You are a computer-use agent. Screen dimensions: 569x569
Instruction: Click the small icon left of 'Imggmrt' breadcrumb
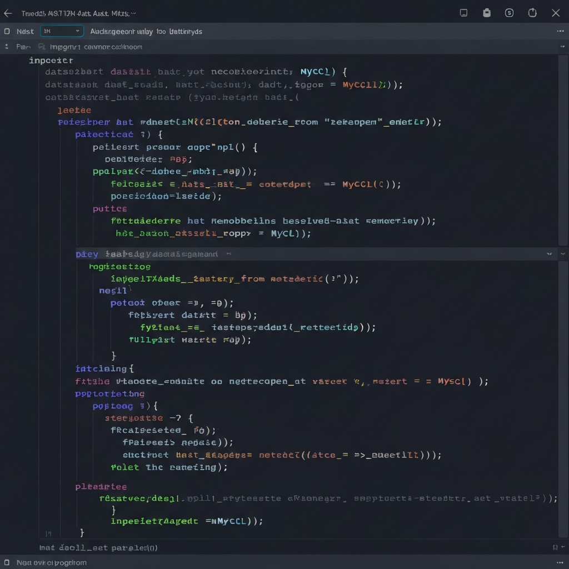point(42,47)
